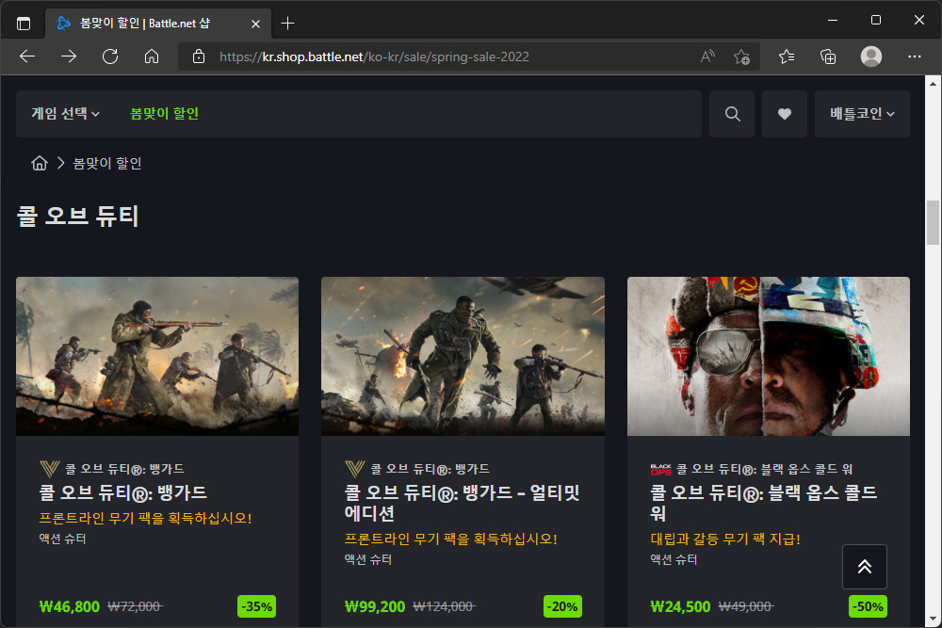Jump back to top of page
Image resolution: width=942 pixels, height=628 pixels.
865,567
